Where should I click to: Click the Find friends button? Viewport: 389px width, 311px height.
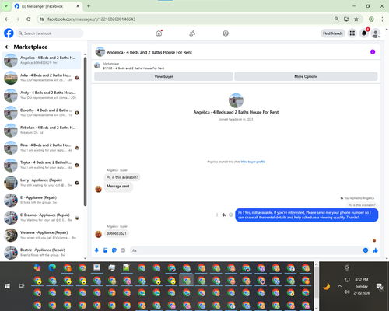tap(333, 33)
